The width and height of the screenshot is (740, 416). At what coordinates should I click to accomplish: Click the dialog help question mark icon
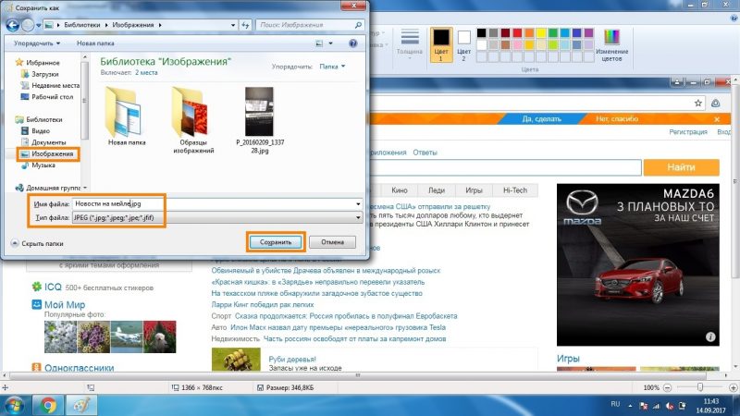click(x=352, y=43)
